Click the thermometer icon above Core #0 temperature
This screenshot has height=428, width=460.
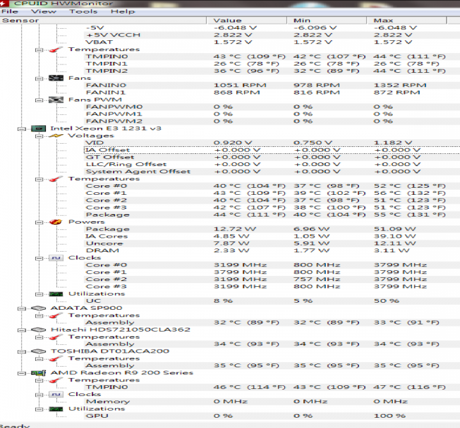pyautogui.click(x=56, y=179)
